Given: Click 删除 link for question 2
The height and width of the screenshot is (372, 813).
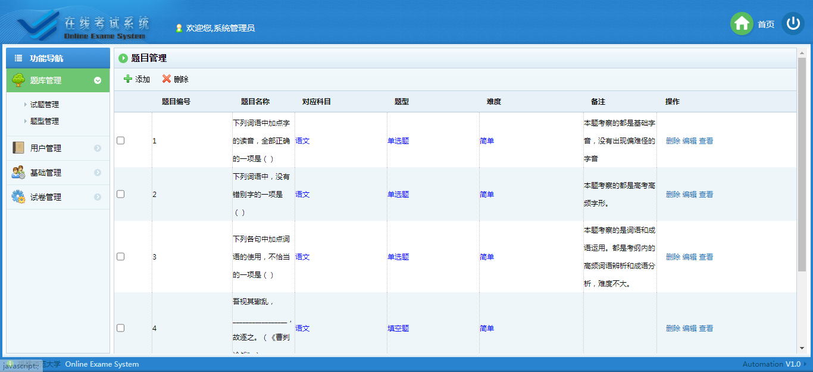Looking at the screenshot, I should [x=673, y=195].
